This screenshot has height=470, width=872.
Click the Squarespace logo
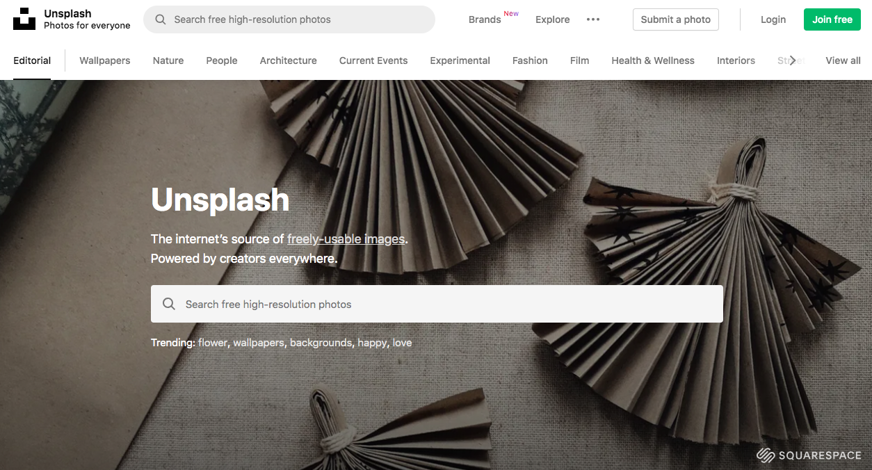(x=809, y=455)
